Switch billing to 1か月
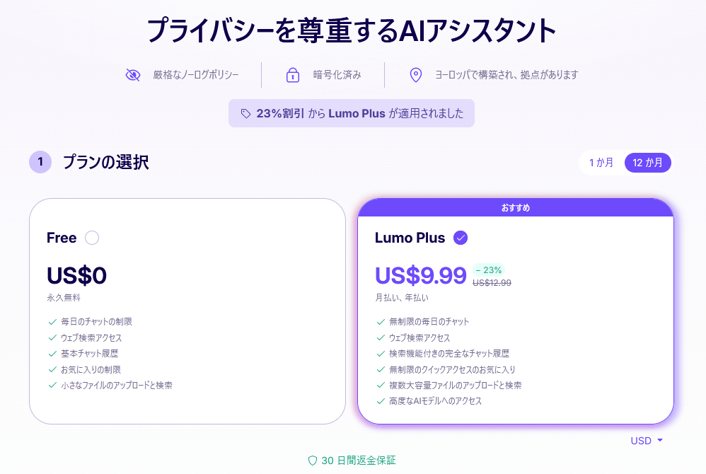The height and width of the screenshot is (474, 706). tap(601, 163)
